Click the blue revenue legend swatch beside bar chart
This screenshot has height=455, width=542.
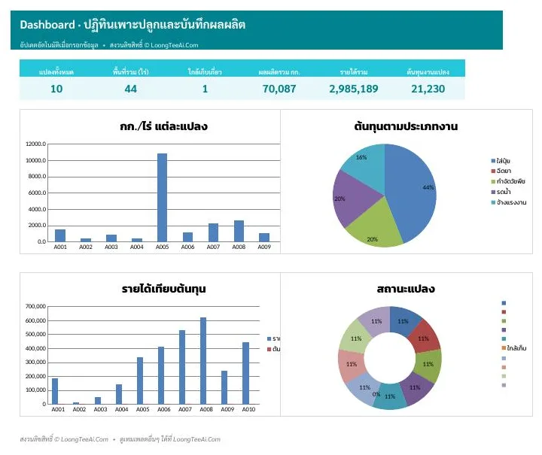[x=269, y=338]
